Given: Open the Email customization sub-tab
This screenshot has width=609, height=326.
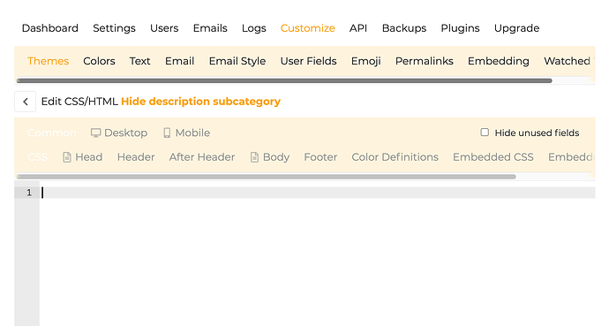Looking at the screenshot, I should [x=179, y=61].
